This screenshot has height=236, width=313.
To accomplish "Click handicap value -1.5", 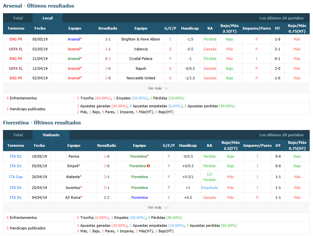I will tap(190, 39).
